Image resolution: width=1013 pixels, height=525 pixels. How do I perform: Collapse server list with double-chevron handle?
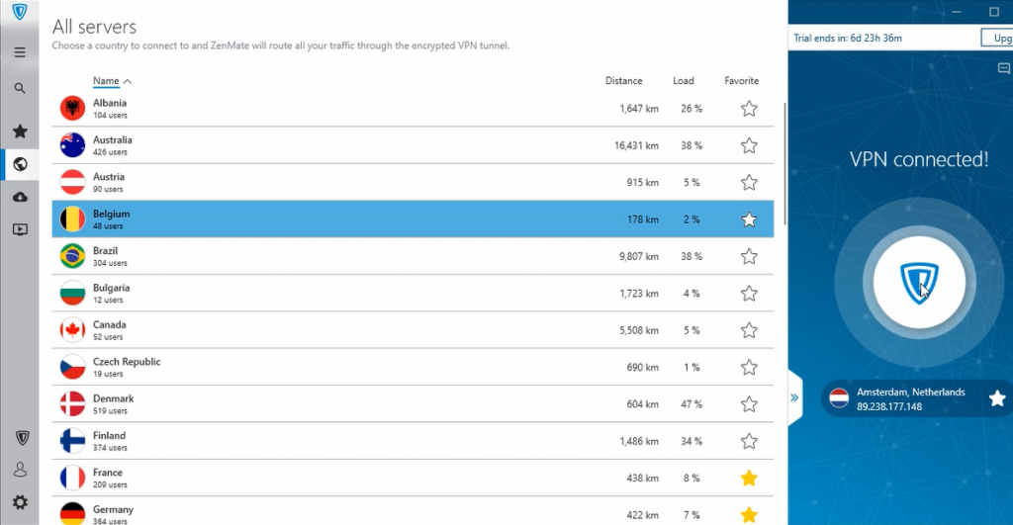[x=794, y=397]
